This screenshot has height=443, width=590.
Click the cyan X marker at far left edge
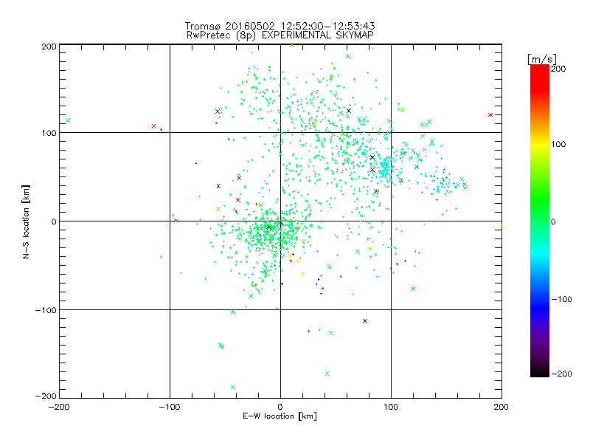coord(68,120)
